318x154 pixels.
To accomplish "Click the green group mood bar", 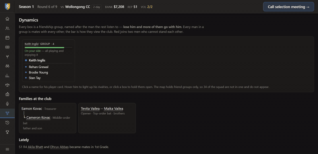I will [48, 48].
